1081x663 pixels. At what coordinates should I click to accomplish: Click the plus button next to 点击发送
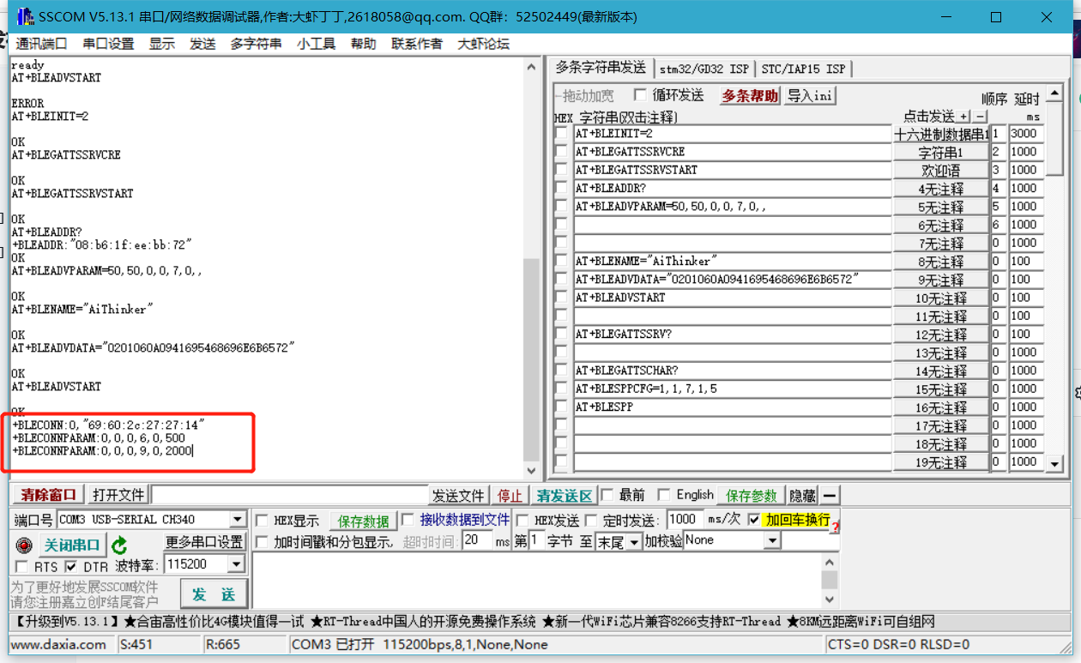coord(964,116)
